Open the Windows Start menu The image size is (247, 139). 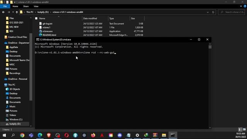click(4, 135)
